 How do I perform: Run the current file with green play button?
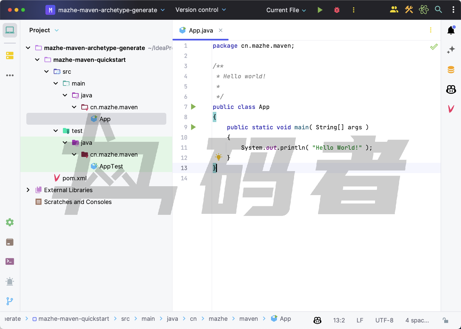coord(320,10)
